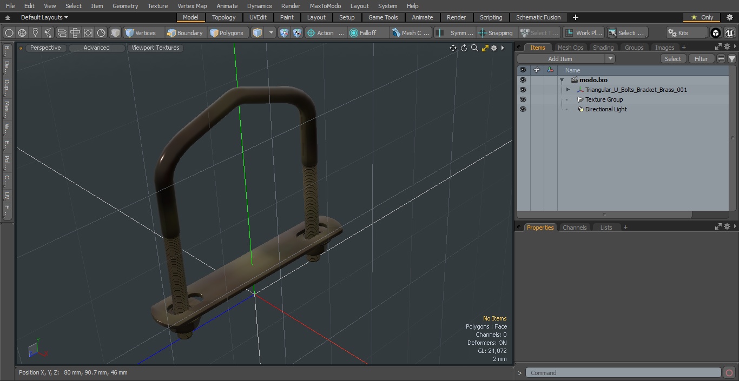Screen dimensions: 739x381
Task: Collapse the modo.lxo scene tree
Action: (x=562, y=80)
